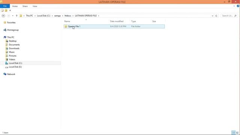Open Videos in the navigation pane
This screenshot has width=240, height=135.
tap(12, 59)
